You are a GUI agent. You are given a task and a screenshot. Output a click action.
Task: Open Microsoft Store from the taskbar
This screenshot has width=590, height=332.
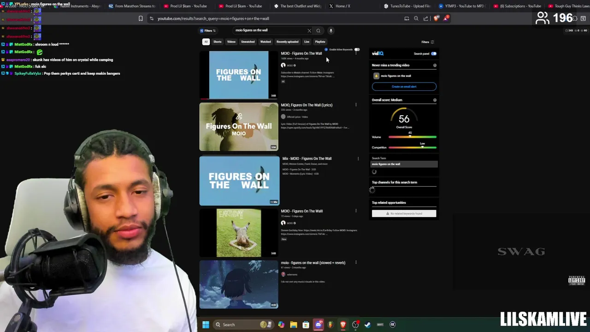click(x=306, y=325)
